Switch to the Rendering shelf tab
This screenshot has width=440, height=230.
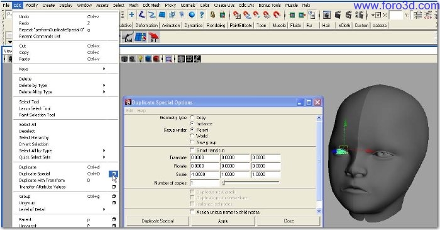click(216, 26)
